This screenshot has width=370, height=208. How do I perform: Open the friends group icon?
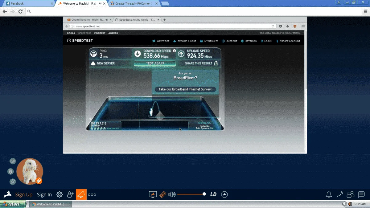tap(350, 194)
